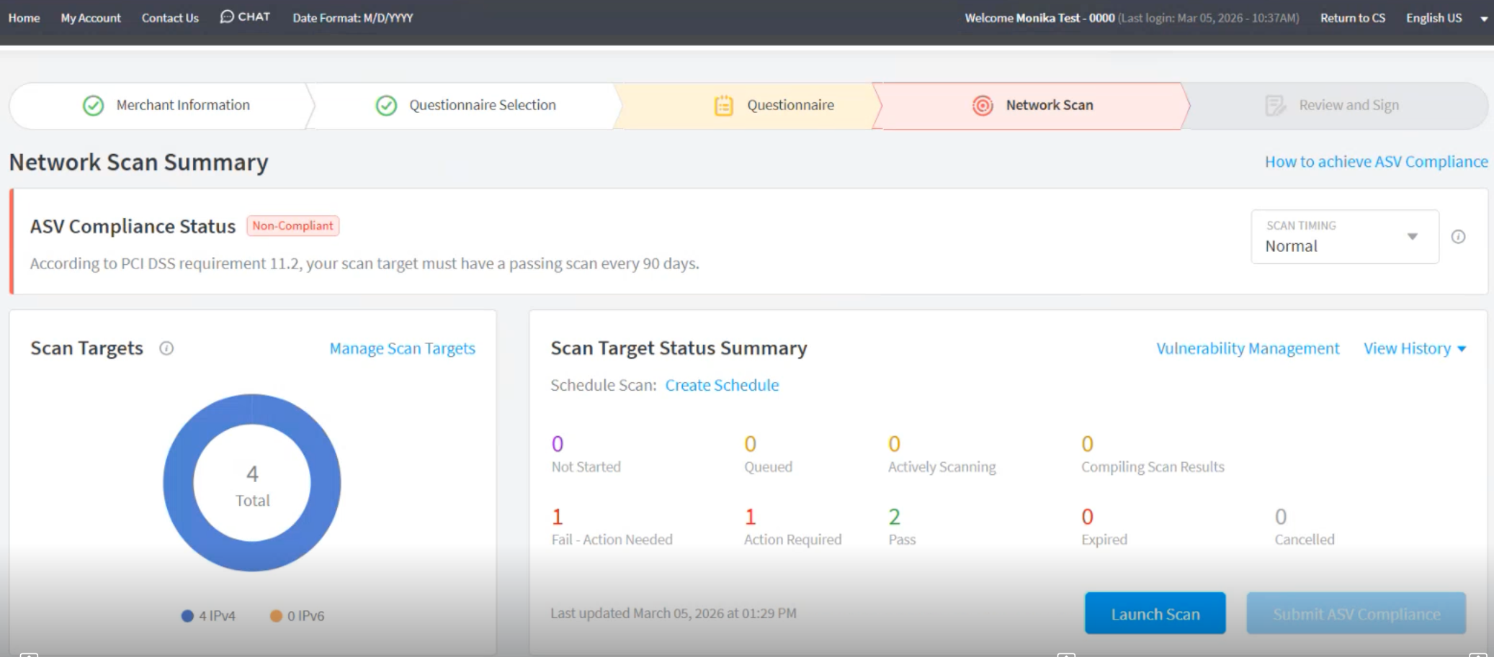This screenshot has height=657, width=1494.
Task: Click the red Network Scan target icon
Action: pos(983,106)
